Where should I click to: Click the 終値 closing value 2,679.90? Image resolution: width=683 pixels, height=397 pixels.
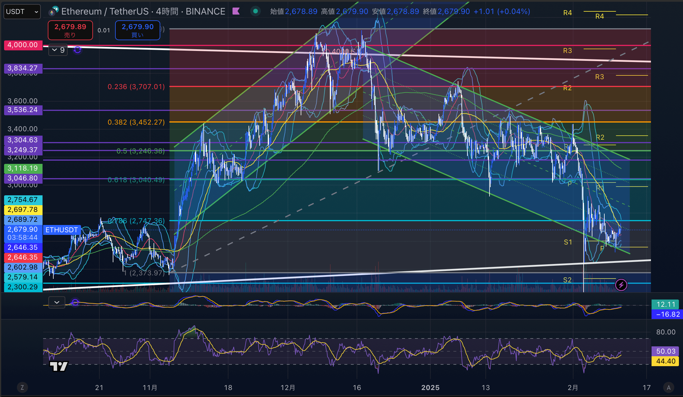[454, 12]
